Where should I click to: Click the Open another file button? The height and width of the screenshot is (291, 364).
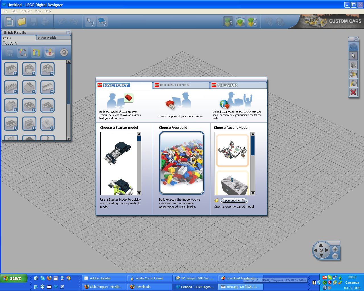pos(234,201)
